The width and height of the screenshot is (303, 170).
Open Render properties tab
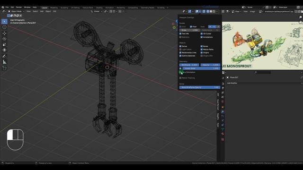223,84
